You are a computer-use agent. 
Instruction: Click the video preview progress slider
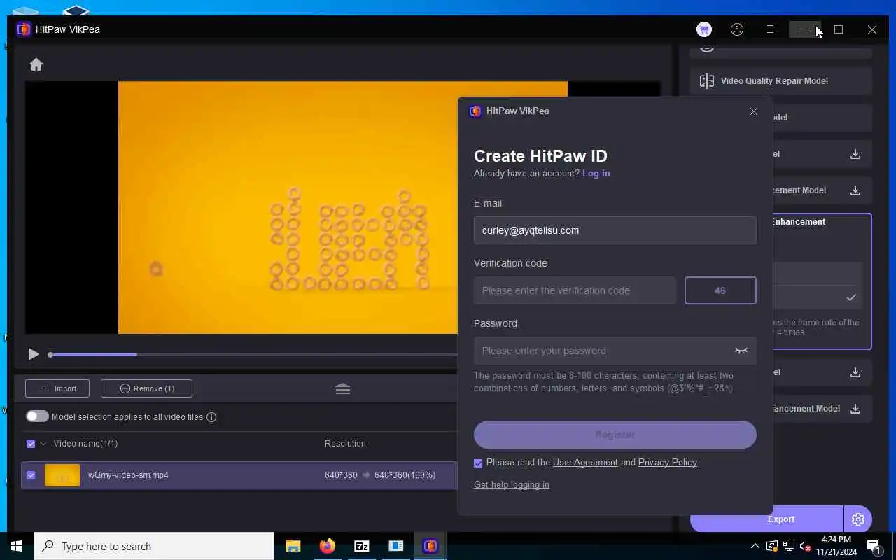[252, 355]
